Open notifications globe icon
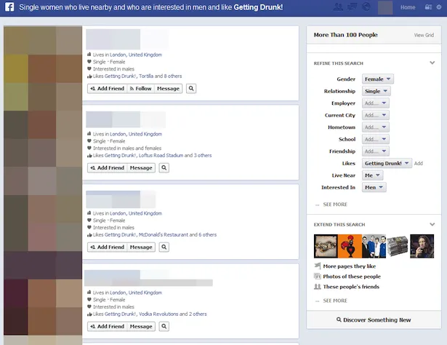The height and width of the screenshot is (345, 447). coord(366,7)
